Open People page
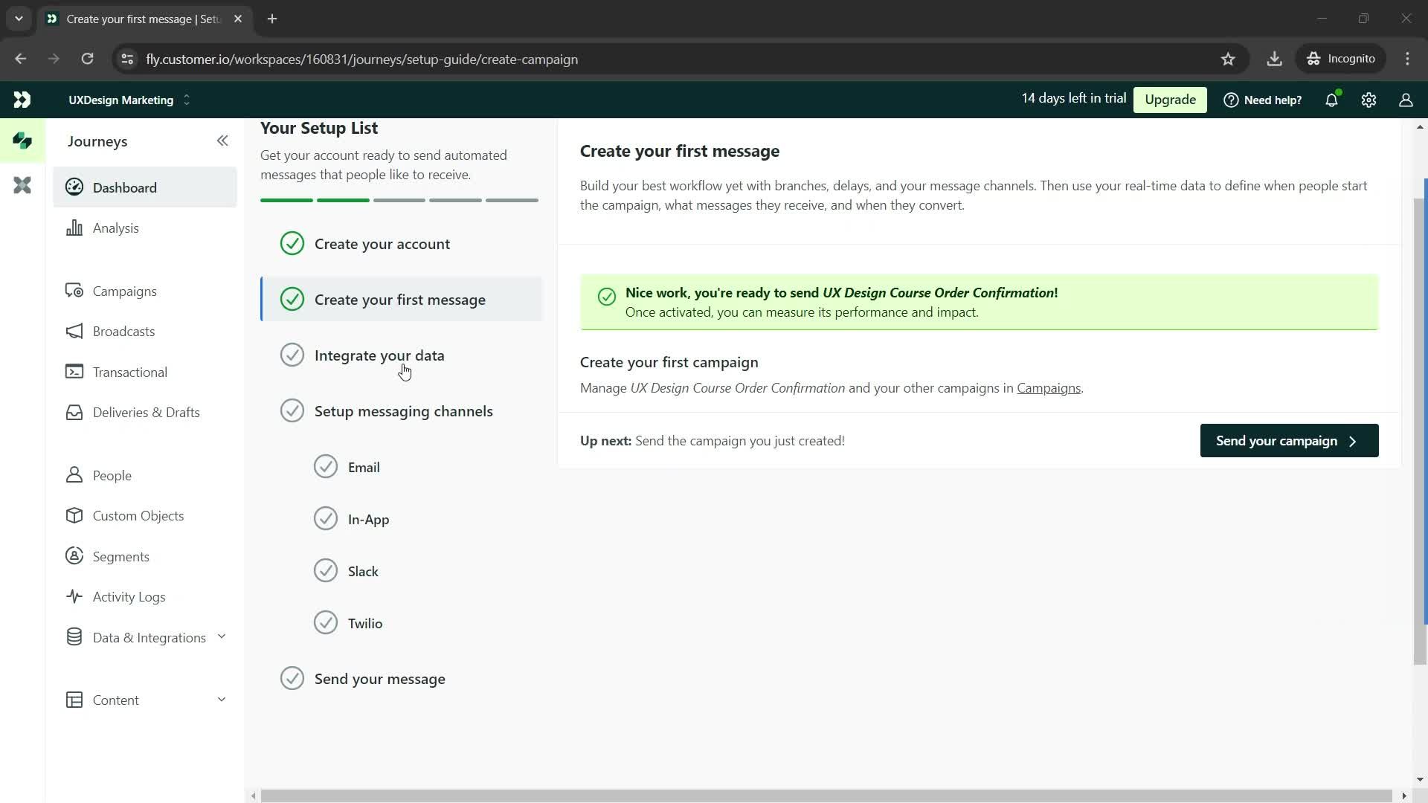The image size is (1428, 803). click(145, 475)
